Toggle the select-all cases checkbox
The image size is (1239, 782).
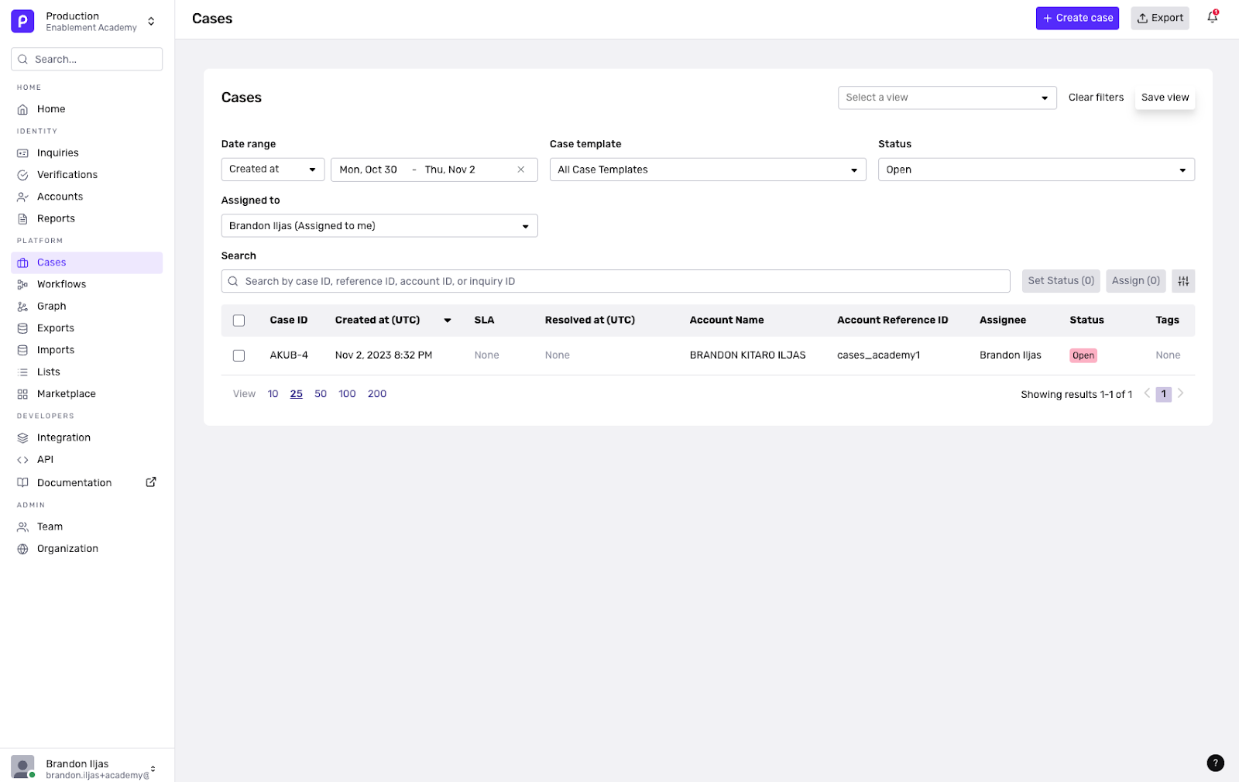(x=239, y=321)
